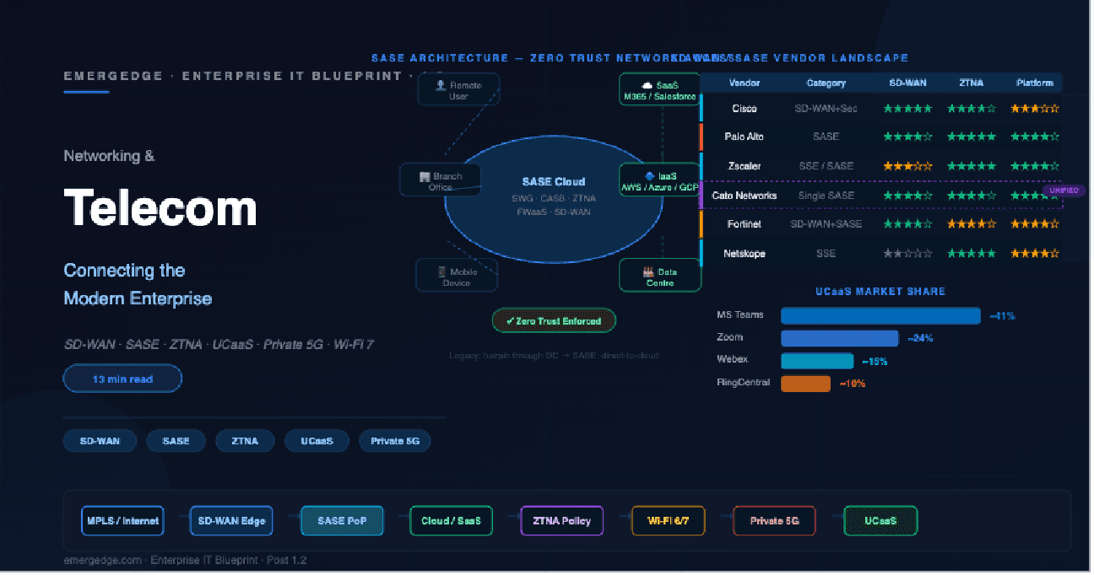Click the Wi-Fi 6/7 flow box
Screen dimensions: 1094x575
[669, 521]
